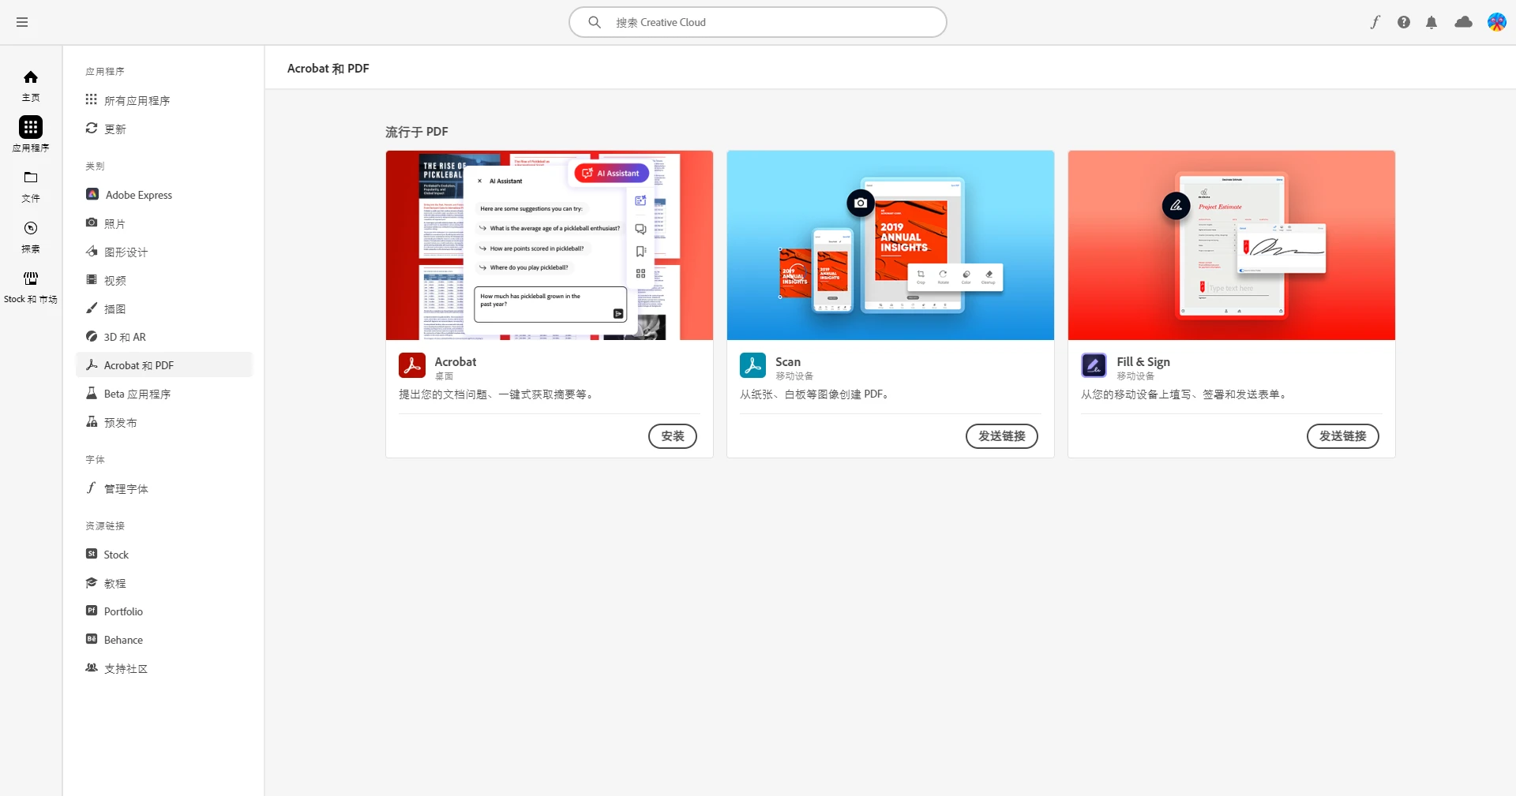1516x796 pixels.
Task: Click the 流行于 PDF heading
Action: [x=417, y=132]
